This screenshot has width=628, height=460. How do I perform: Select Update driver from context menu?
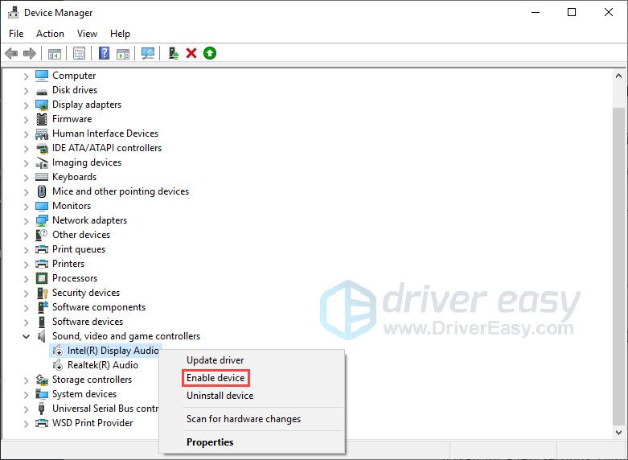click(x=215, y=360)
